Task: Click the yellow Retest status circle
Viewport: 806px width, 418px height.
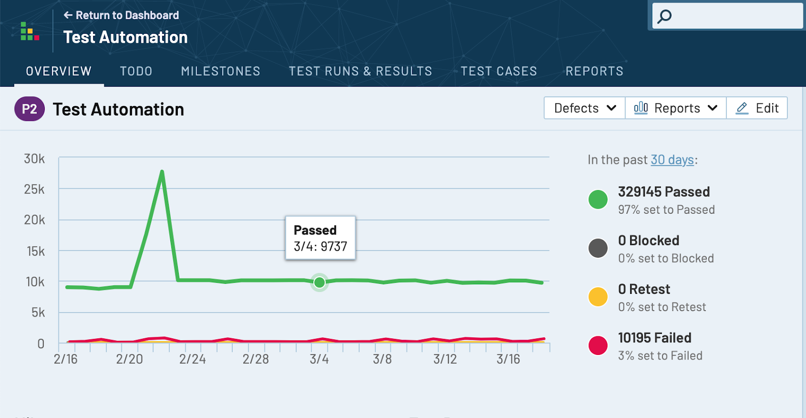Action: click(598, 296)
